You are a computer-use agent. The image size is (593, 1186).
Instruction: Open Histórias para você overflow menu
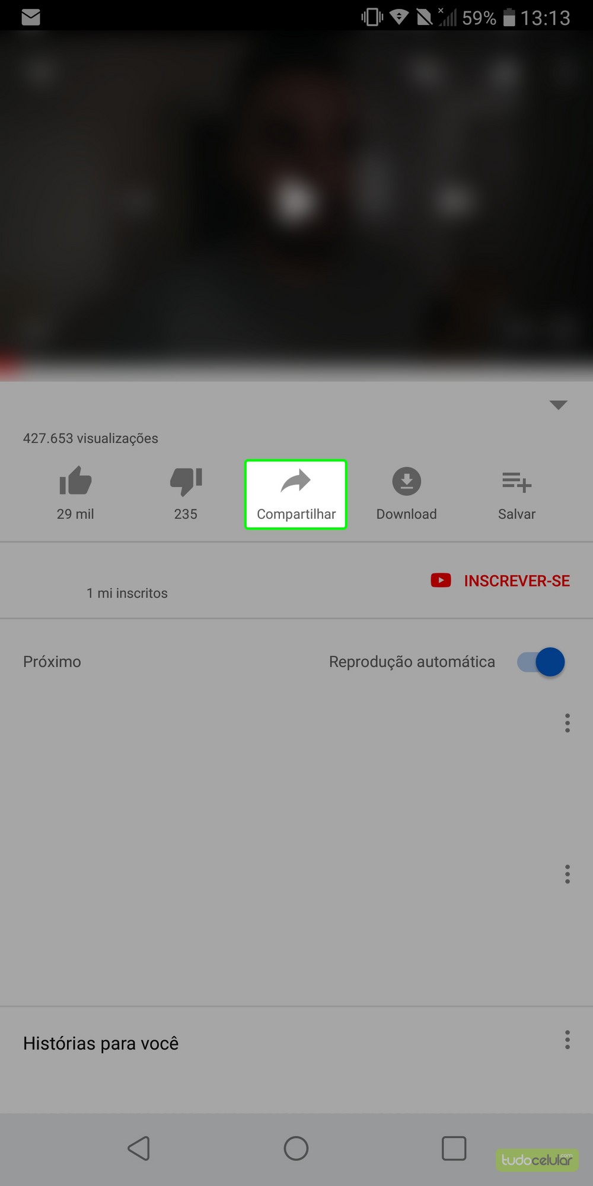(x=568, y=1040)
